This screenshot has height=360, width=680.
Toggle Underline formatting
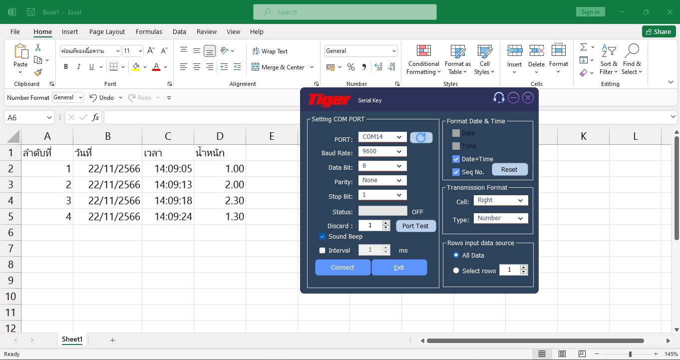[x=91, y=67]
